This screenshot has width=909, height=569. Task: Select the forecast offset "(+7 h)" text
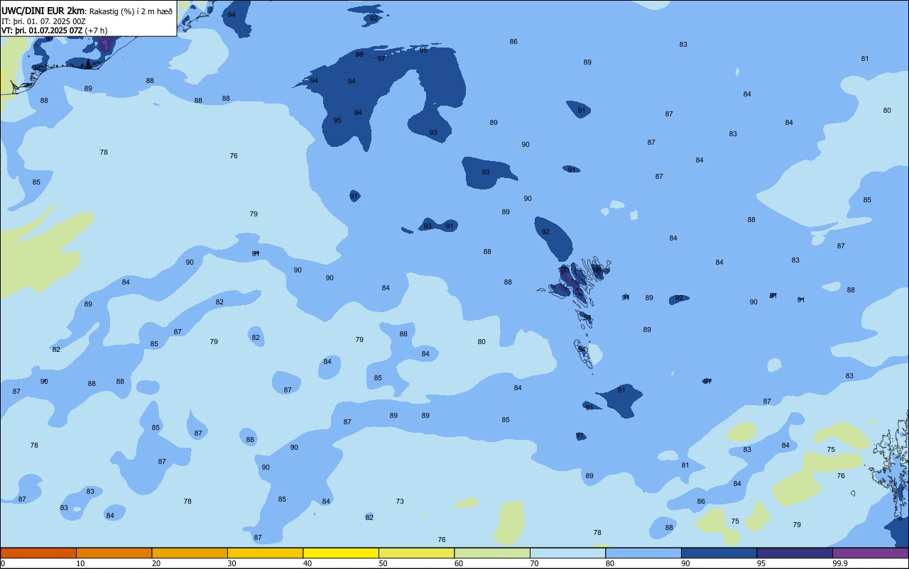(97, 30)
